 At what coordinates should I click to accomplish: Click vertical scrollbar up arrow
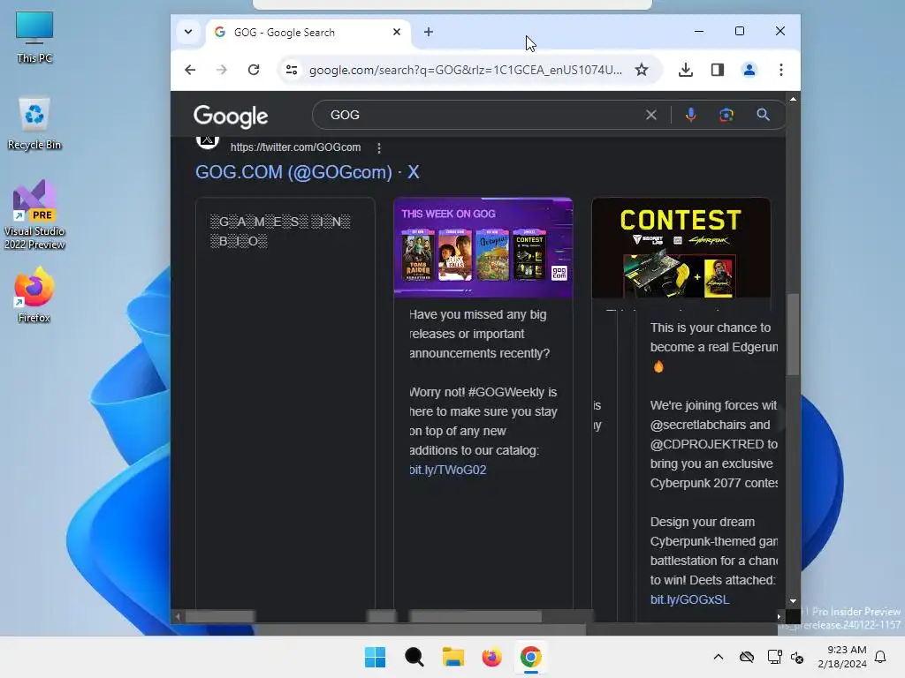(793, 99)
